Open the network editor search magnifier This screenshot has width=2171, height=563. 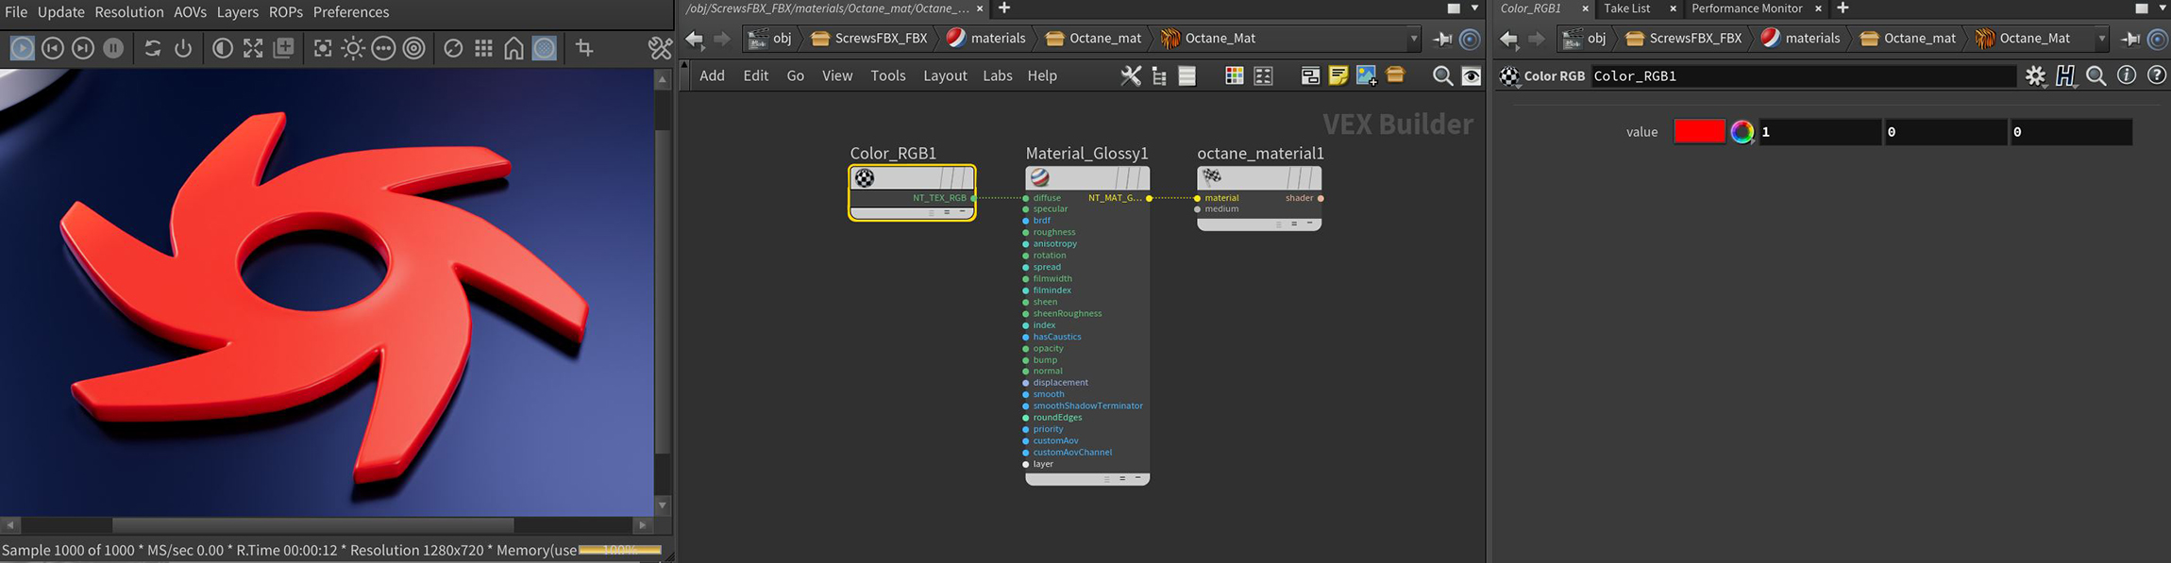click(1442, 76)
